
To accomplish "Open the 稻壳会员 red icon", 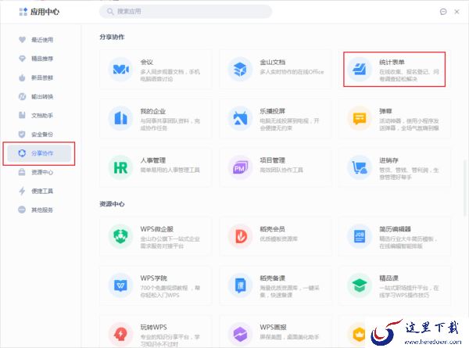I will tap(240, 236).
